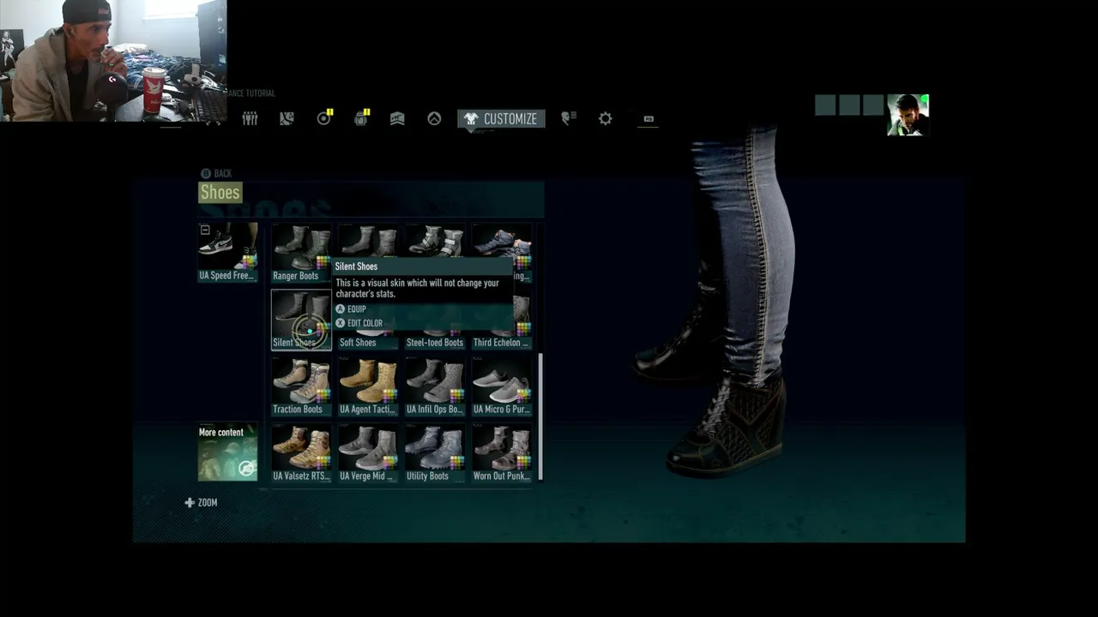Image resolution: width=1098 pixels, height=617 pixels.
Task: Click the Shoes category heading
Action: [220, 193]
